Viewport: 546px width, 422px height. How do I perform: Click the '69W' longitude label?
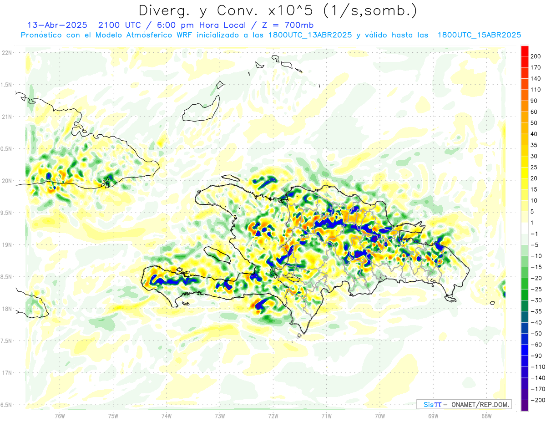pos(433,415)
